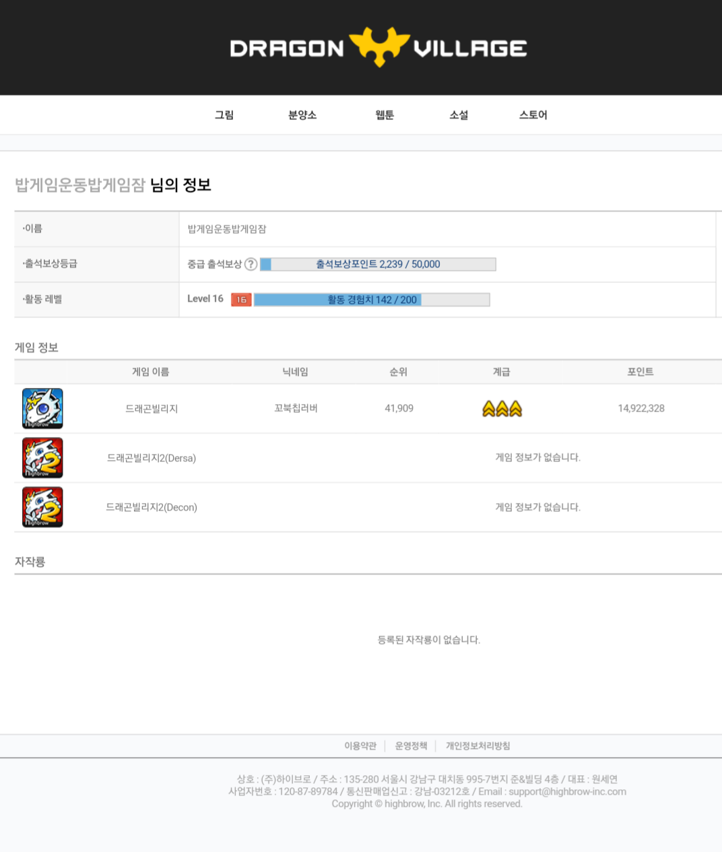
Task: Open the 소설 menu
Action: (x=459, y=115)
